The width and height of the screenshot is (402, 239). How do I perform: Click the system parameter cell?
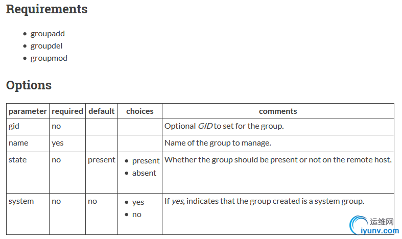pyautogui.click(x=28, y=214)
